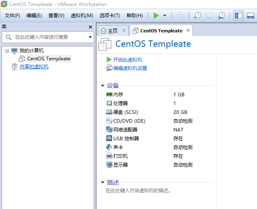The height and width of the screenshot is (209, 257).
Task: Collapse the 我的计算机 tree node
Action: (7, 51)
